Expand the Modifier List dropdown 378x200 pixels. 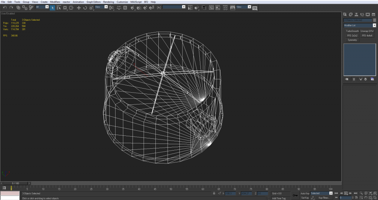point(374,25)
